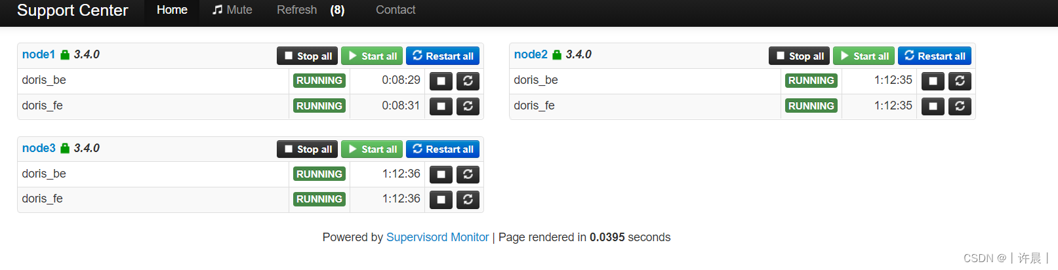This screenshot has height=270, width=1058.
Task: Restart doris_be process on node1
Action: pos(468,81)
